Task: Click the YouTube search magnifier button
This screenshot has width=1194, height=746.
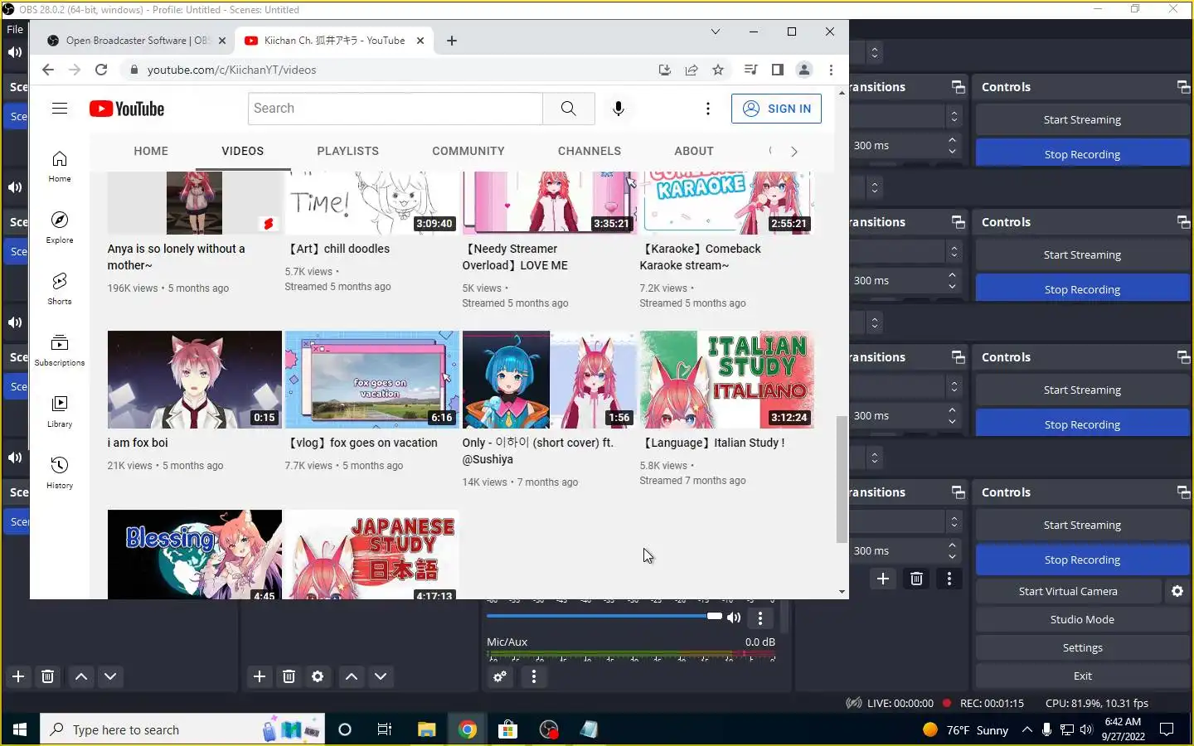Action: tap(568, 109)
